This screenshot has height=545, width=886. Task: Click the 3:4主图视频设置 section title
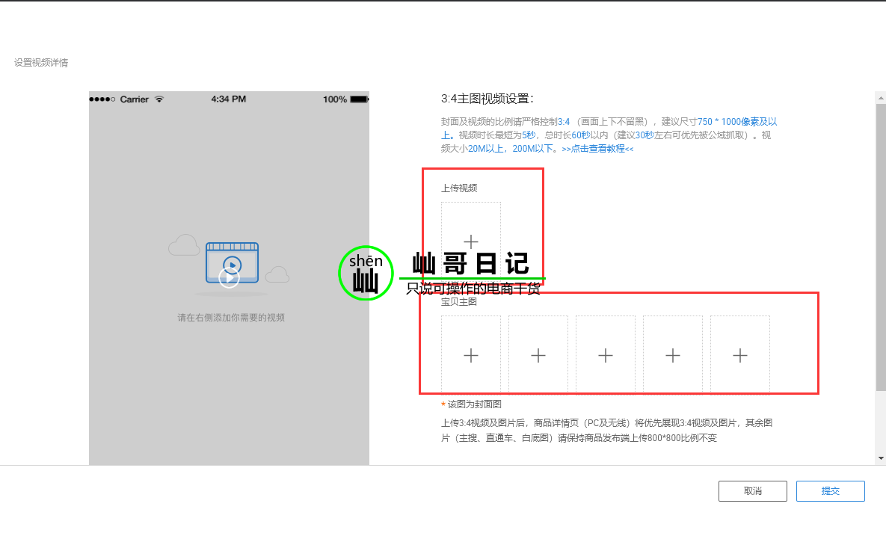pos(487,98)
